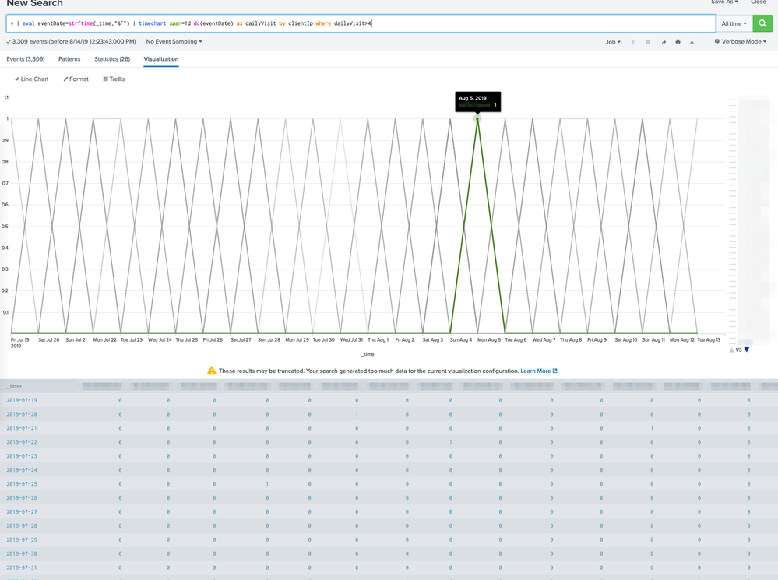Screen dimensions: 778x580
Task: Export results with the download icon
Action: 692,42
